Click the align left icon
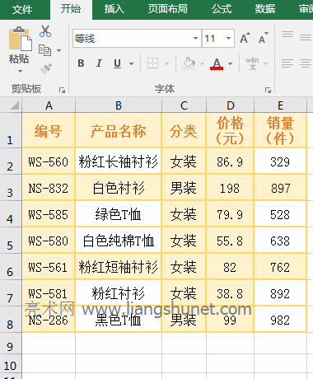Screen dimensions: 313x379 (287, 63)
